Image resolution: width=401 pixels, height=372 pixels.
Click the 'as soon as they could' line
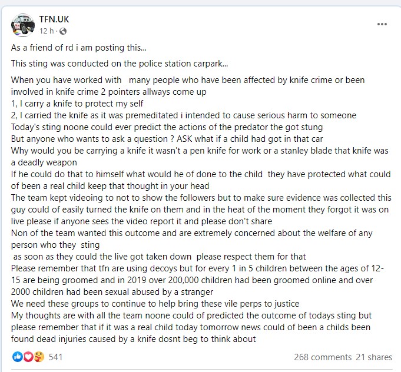(160, 257)
